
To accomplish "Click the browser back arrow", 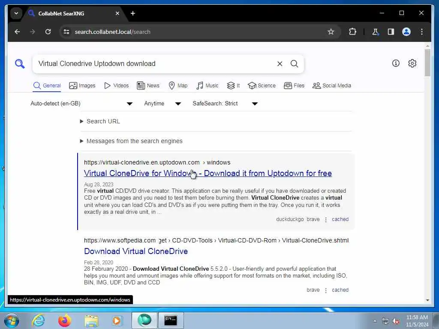I will (x=17, y=32).
